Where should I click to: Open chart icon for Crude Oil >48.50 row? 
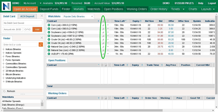(103, 43)
